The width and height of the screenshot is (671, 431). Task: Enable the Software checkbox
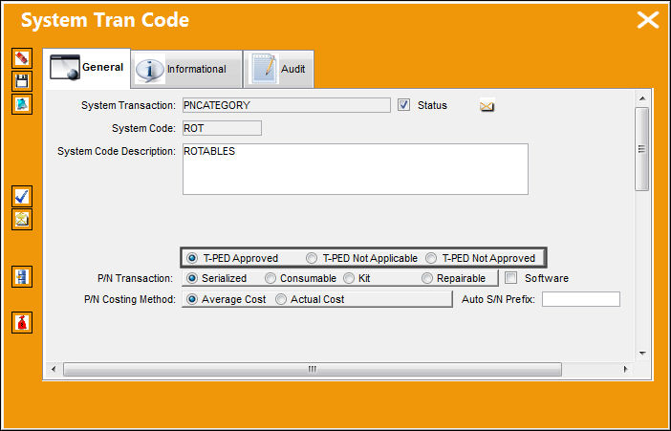tap(511, 278)
